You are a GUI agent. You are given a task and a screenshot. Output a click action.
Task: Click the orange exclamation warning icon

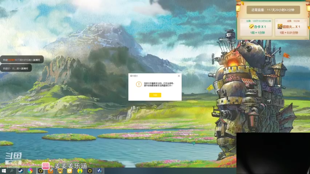pyautogui.click(x=139, y=84)
